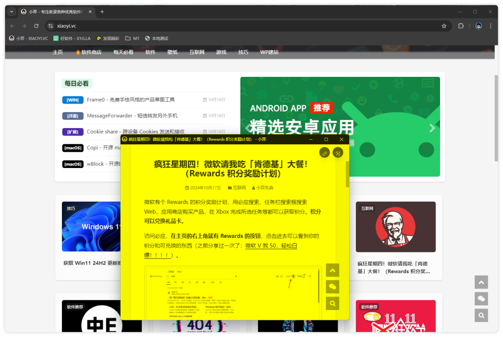
Task: Bookmark this page with star icon
Action: tap(444, 26)
